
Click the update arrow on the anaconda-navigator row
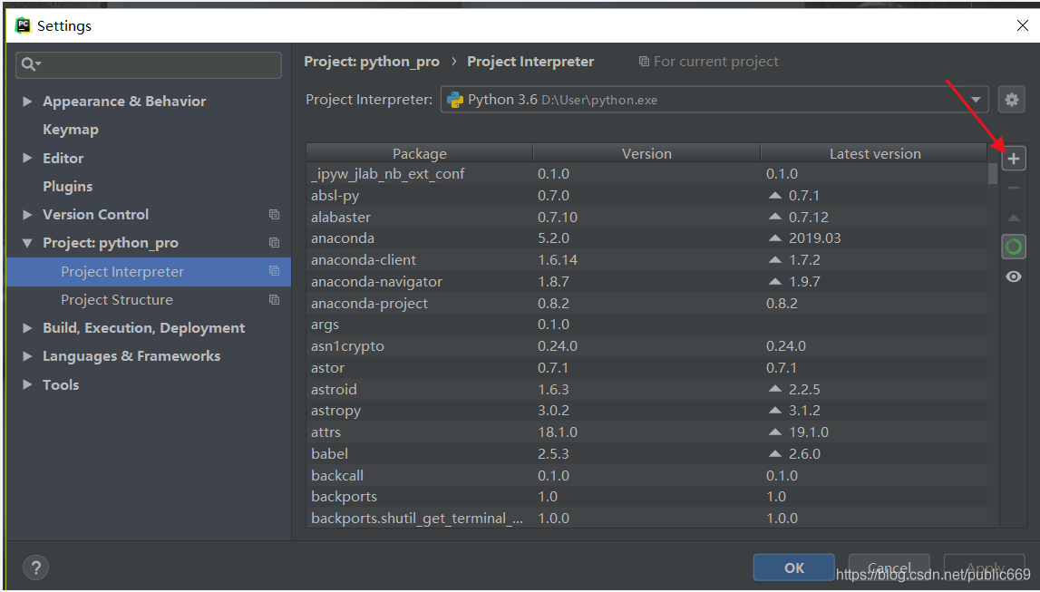[774, 282]
